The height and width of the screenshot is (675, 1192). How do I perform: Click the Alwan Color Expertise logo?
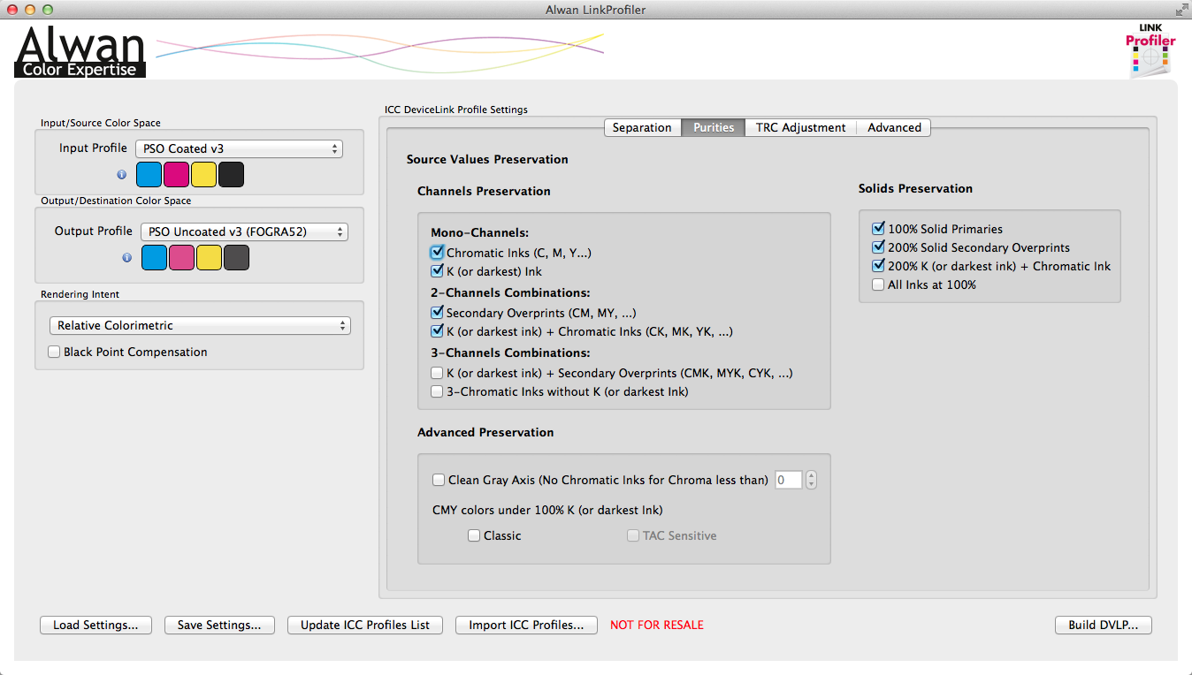79,51
